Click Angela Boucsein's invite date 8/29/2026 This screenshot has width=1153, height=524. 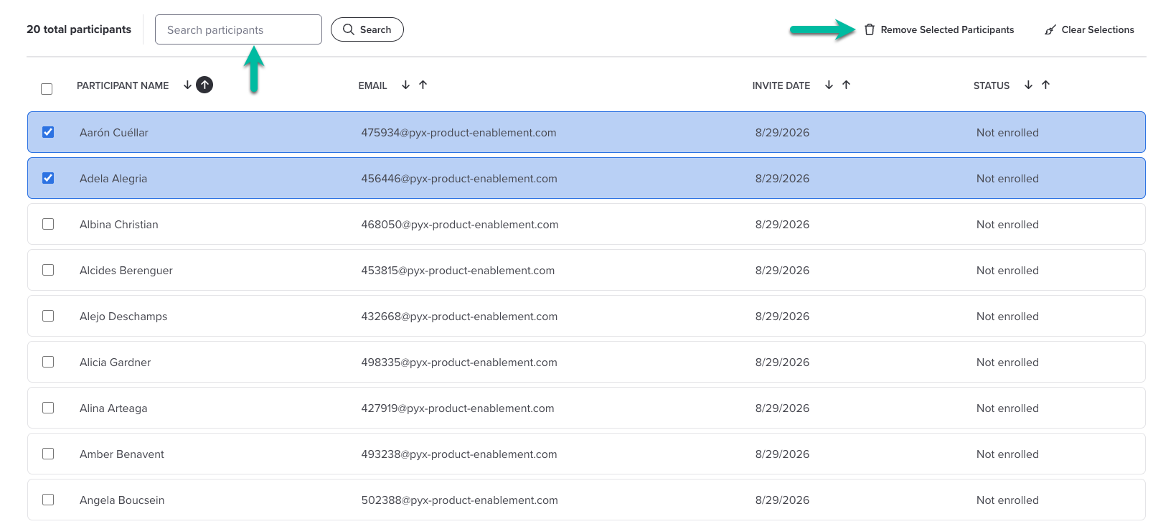click(782, 500)
